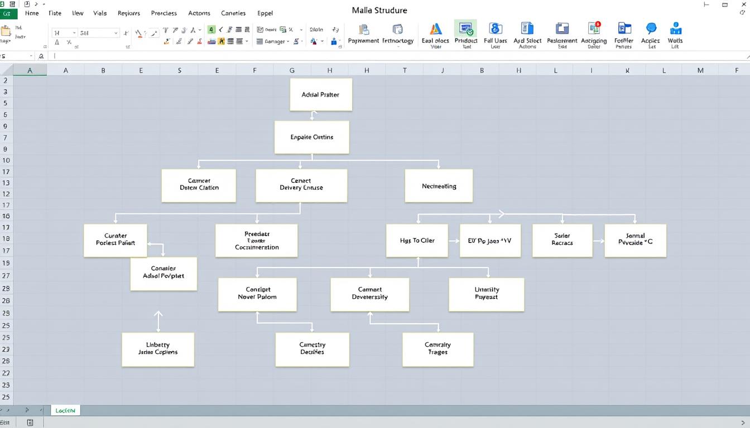Open the Reslaament ribbon icon
This screenshot has height=428, width=750.
(x=562, y=29)
